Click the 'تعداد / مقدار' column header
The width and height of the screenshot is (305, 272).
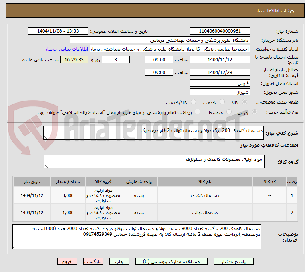(68, 182)
